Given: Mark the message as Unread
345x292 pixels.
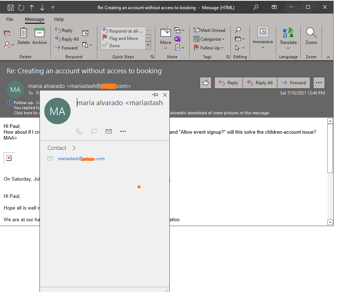Looking at the screenshot, I should pos(209,30).
